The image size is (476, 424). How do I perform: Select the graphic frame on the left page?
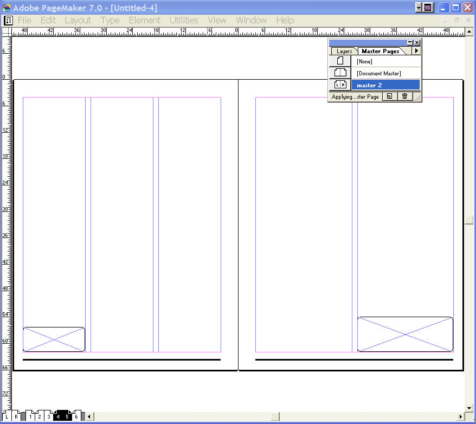(x=54, y=339)
